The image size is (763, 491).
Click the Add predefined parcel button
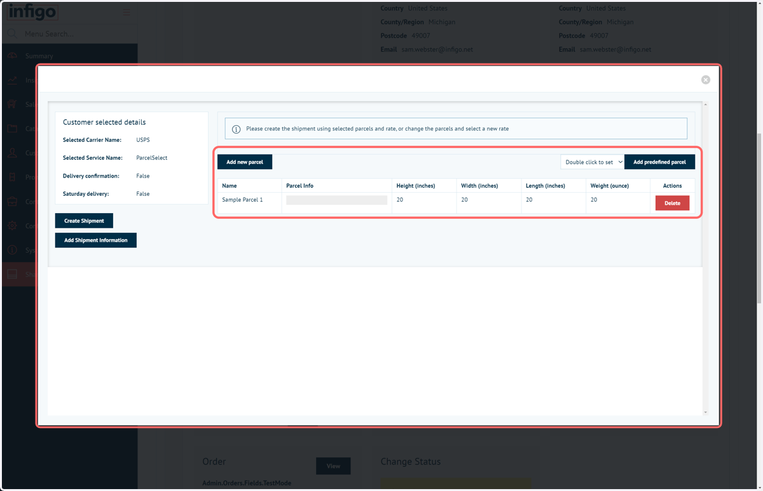click(659, 162)
